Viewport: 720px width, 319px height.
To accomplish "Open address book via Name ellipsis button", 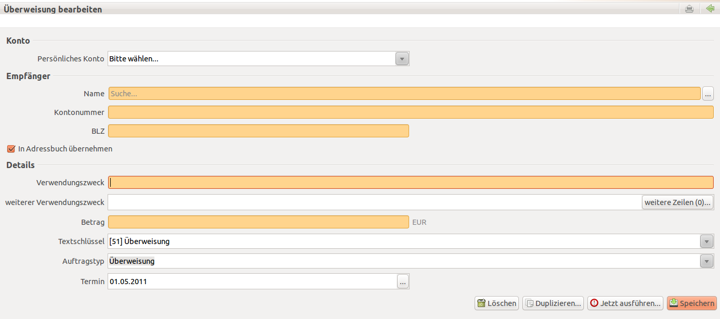I will pyautogui.click(x=708, y=94).
